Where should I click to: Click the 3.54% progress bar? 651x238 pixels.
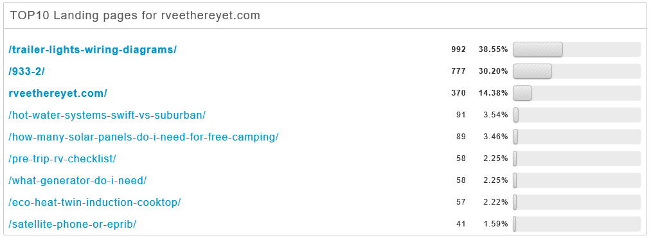pyautogui.click(x=577, y=115)
